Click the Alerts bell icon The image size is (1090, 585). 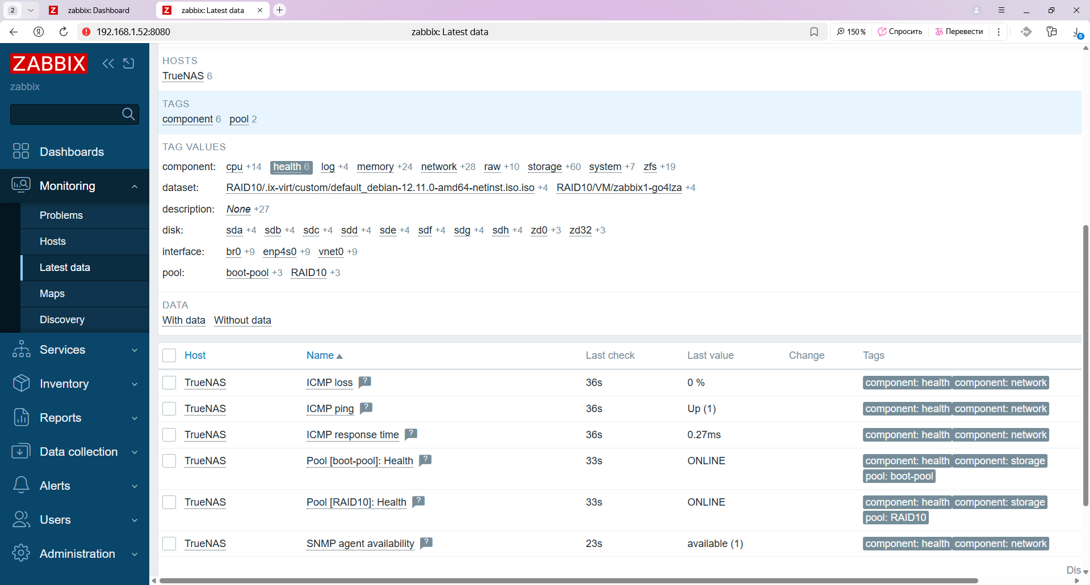pos(21,485)
